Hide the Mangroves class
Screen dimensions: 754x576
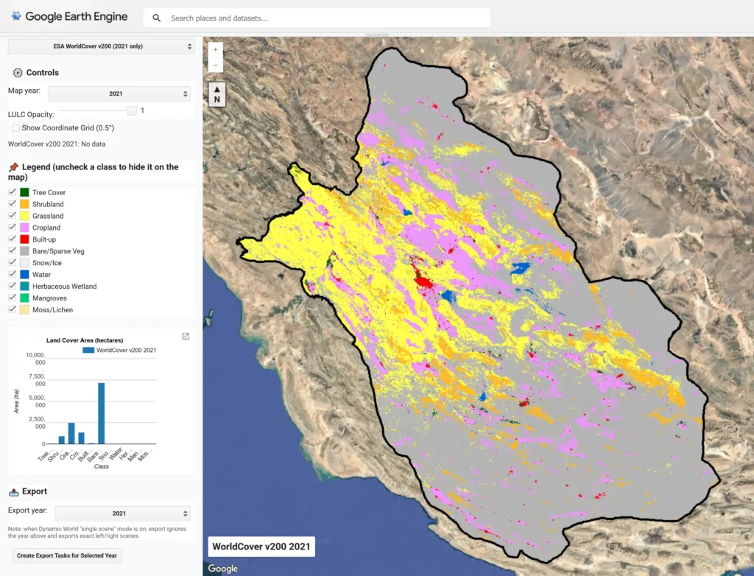(13, 298)
